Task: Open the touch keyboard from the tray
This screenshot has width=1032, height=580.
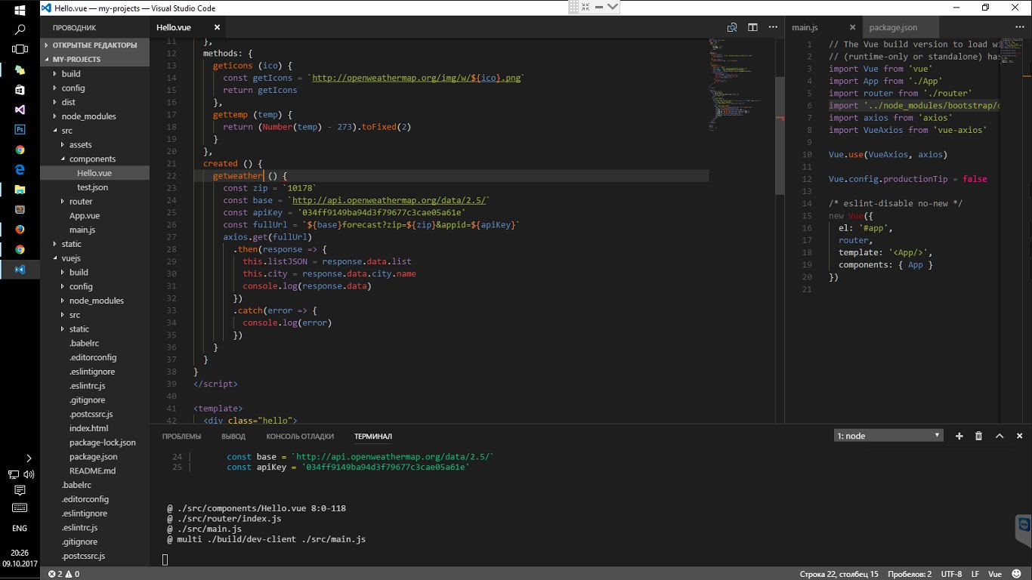Action: [20, 507]
